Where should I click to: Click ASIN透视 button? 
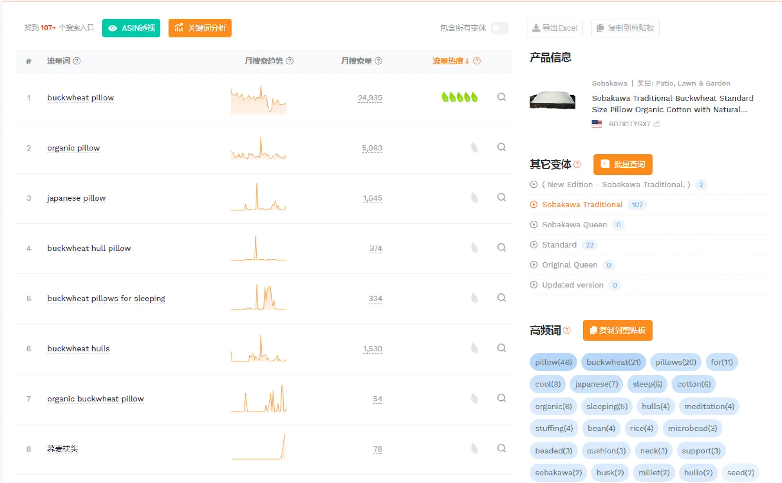point(131,28)
